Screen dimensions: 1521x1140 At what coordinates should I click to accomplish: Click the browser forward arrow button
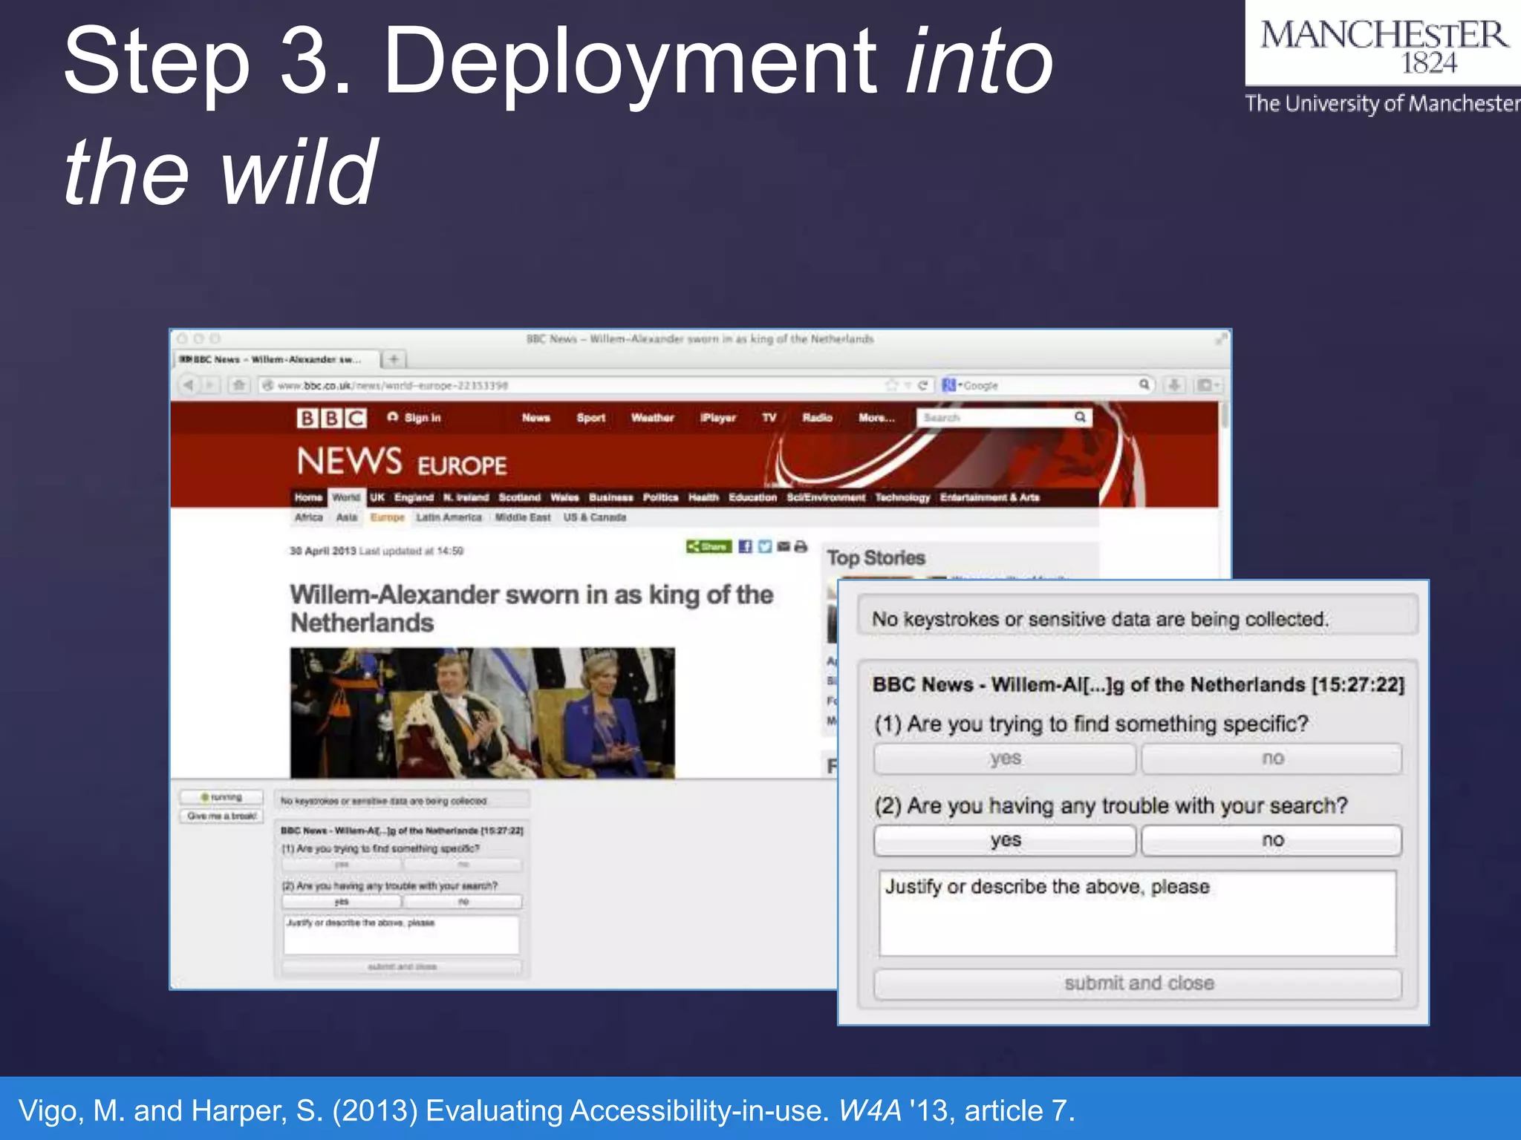(210, 384)
